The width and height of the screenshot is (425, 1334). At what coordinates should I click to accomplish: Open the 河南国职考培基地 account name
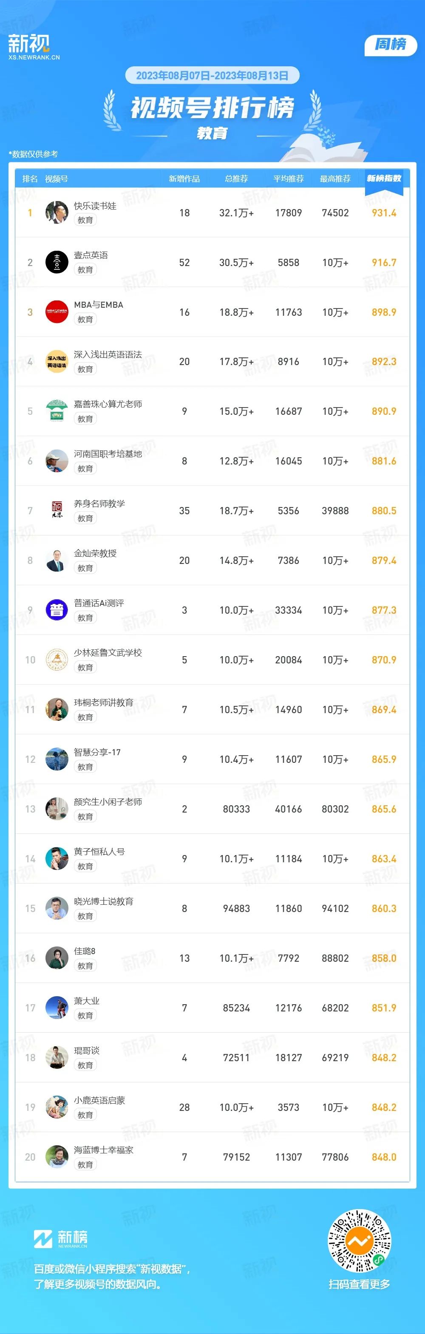point(108,453)
